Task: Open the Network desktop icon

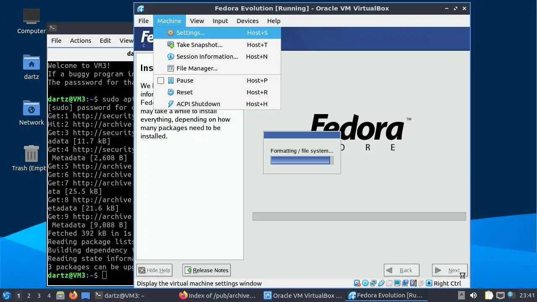Action: click(x=31, y=112)
